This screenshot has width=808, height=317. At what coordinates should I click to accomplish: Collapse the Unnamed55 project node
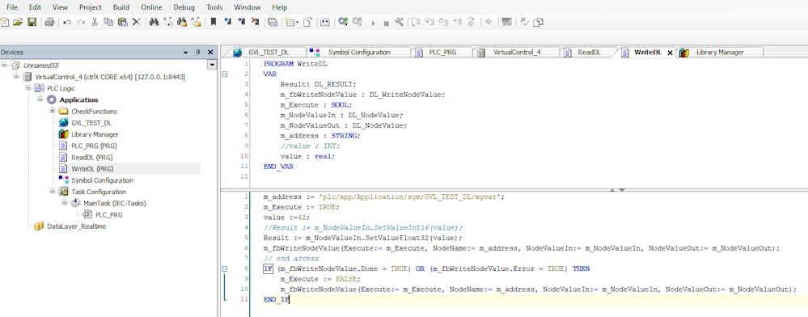point(4,65)
